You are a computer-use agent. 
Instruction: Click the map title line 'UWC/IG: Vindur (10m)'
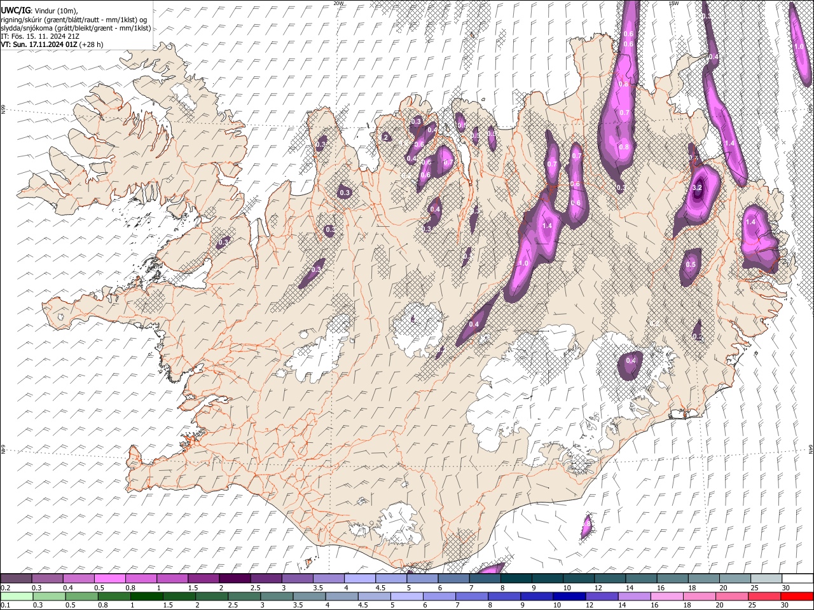pyautogui.click(x=39, y=11)
